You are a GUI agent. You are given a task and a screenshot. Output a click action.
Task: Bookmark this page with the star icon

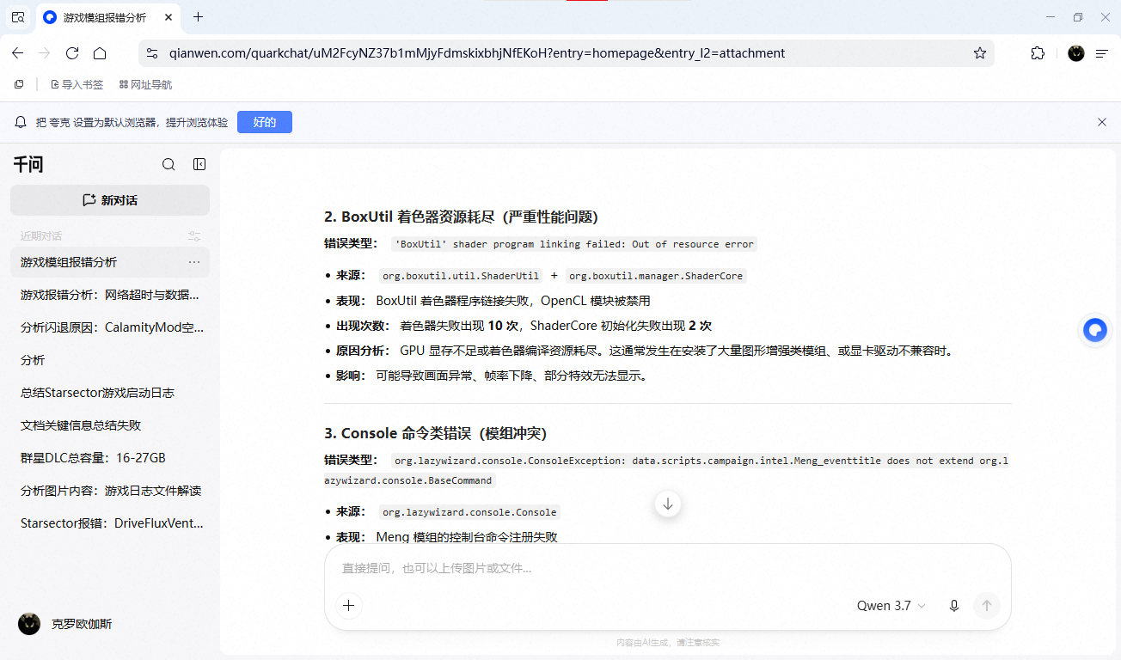coord(980,53)
